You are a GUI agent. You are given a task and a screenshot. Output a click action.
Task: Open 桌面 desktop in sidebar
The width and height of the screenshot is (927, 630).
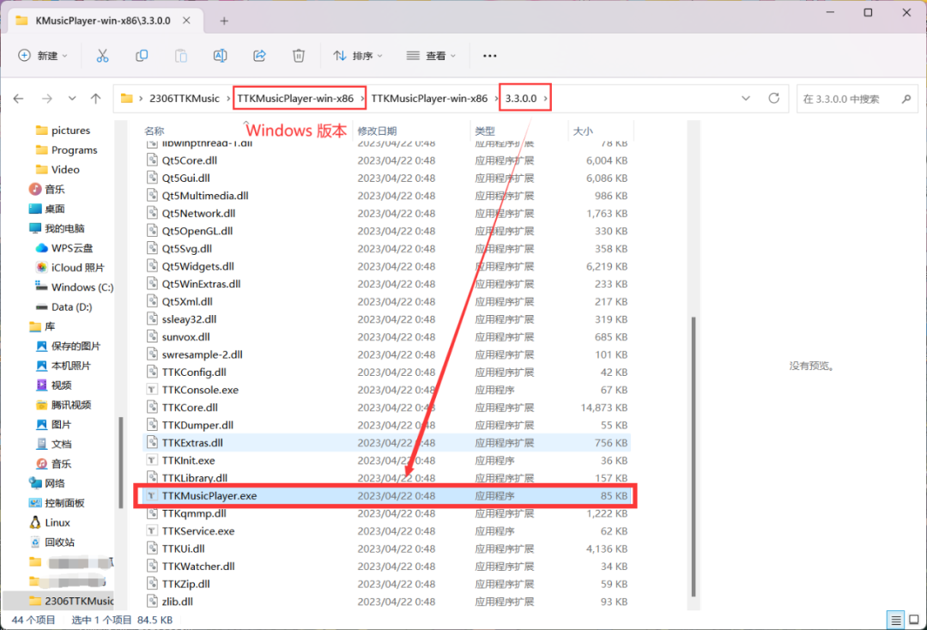[46, 209]
